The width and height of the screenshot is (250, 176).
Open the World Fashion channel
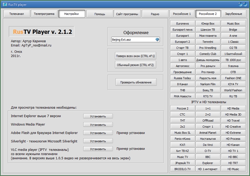(233, 90)
